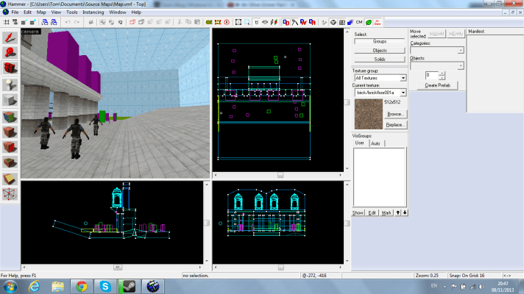The image size is (524, 294).
Task: Toggle the 2D grid display icon
Action: click(x=7, y=22)
